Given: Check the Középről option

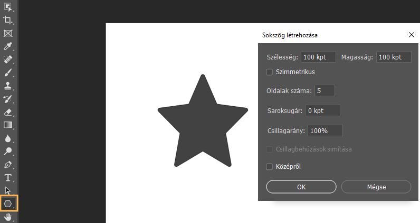Looking at the screenshot, I should (x=269, y=167).
